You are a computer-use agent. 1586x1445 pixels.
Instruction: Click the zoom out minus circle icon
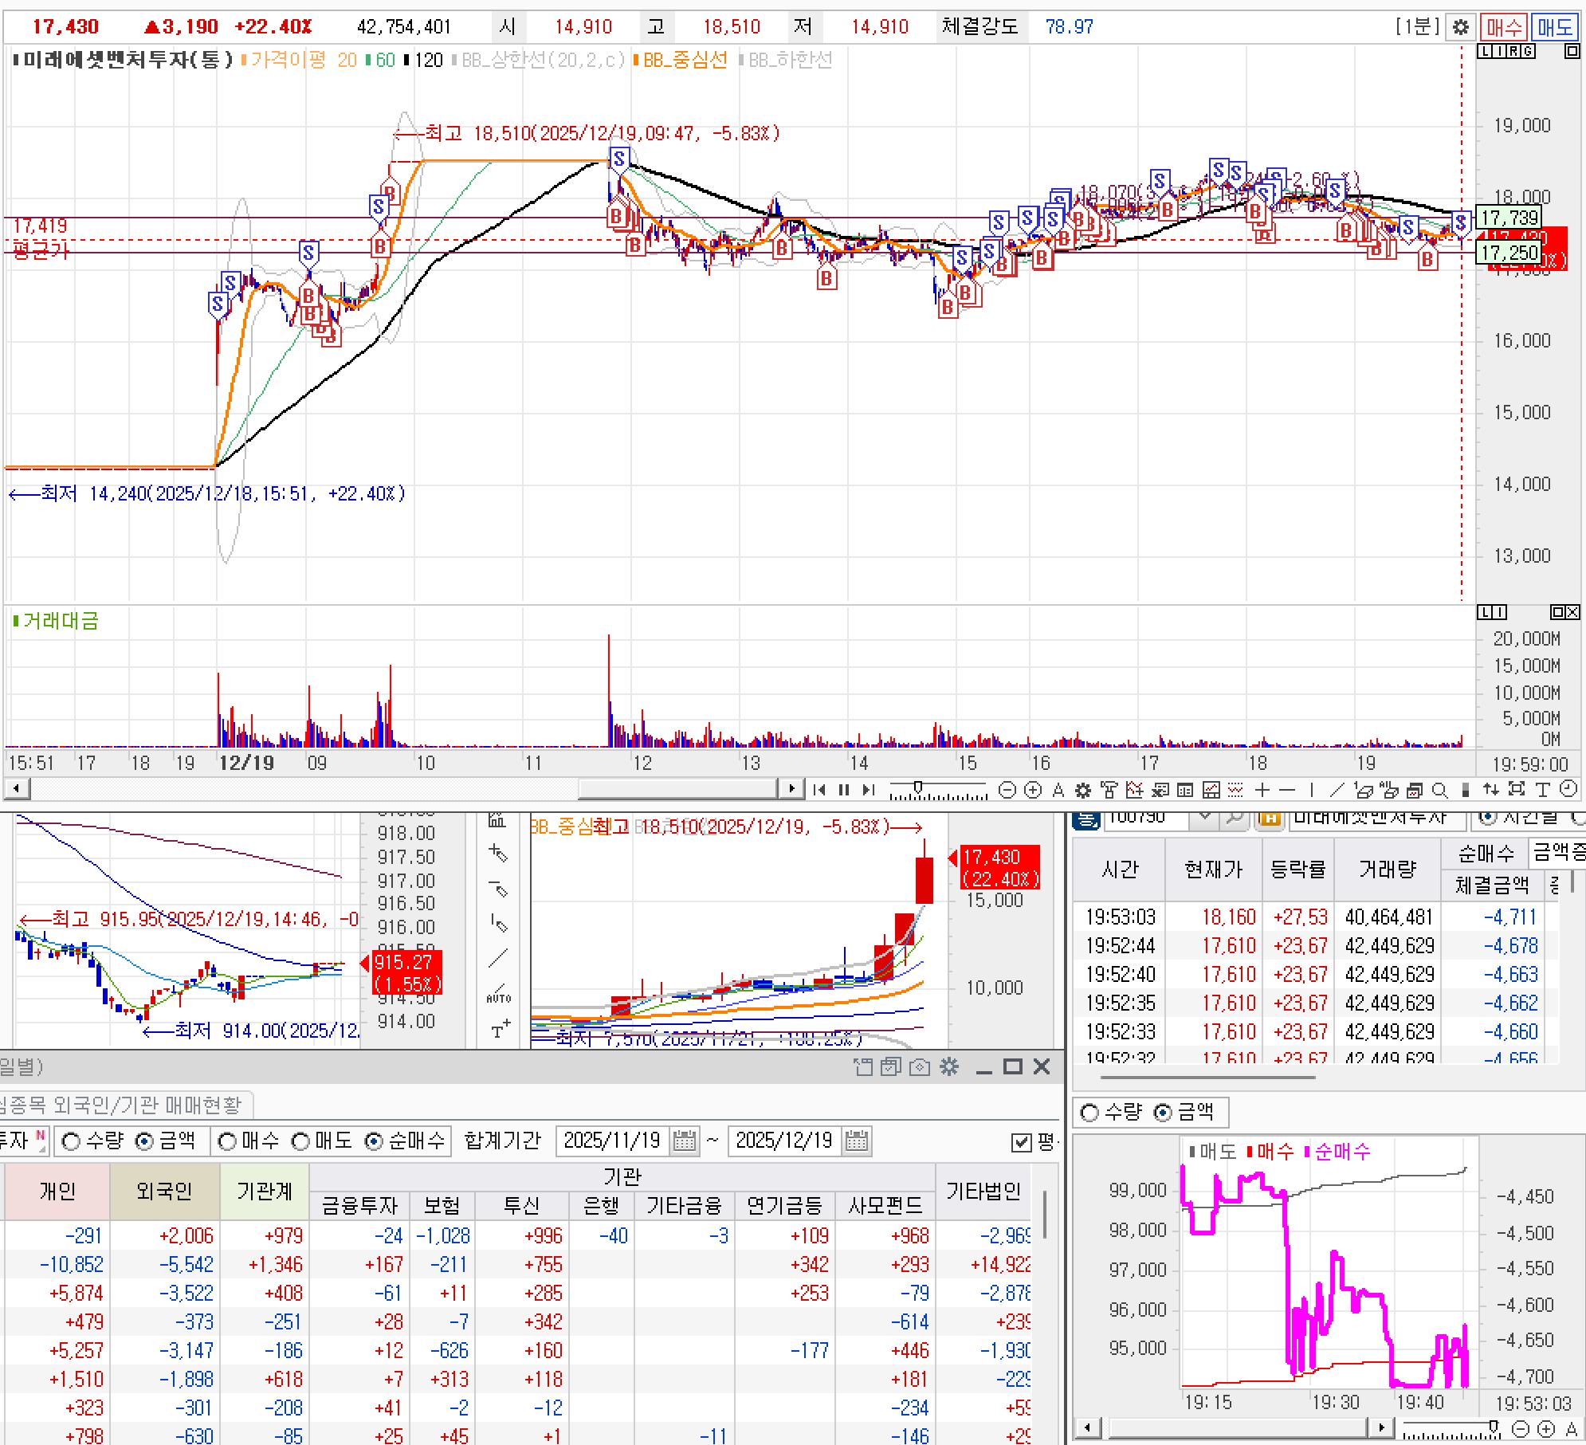[1007, 790]
